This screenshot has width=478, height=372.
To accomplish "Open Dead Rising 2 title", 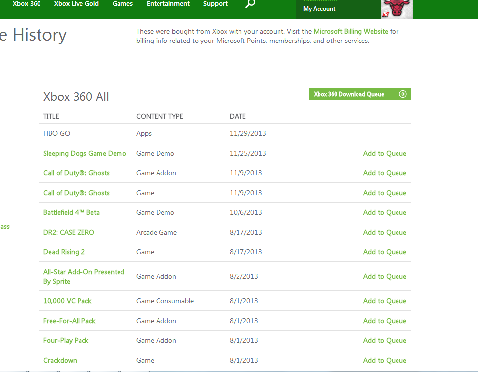I will 64,252.
